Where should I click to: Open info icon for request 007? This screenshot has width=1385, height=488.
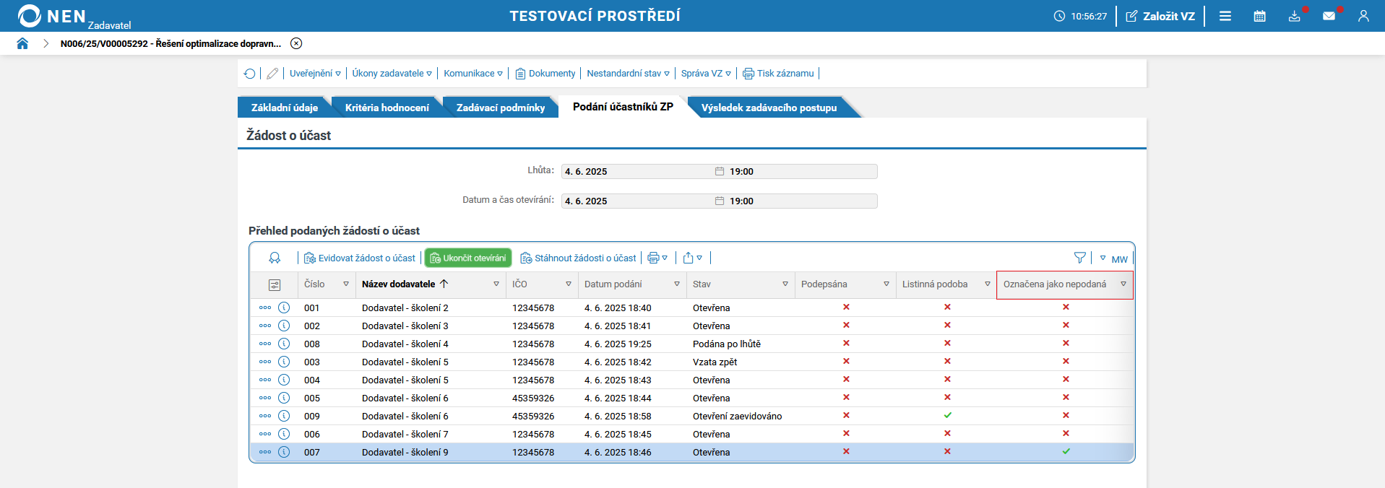click(284, 452)
